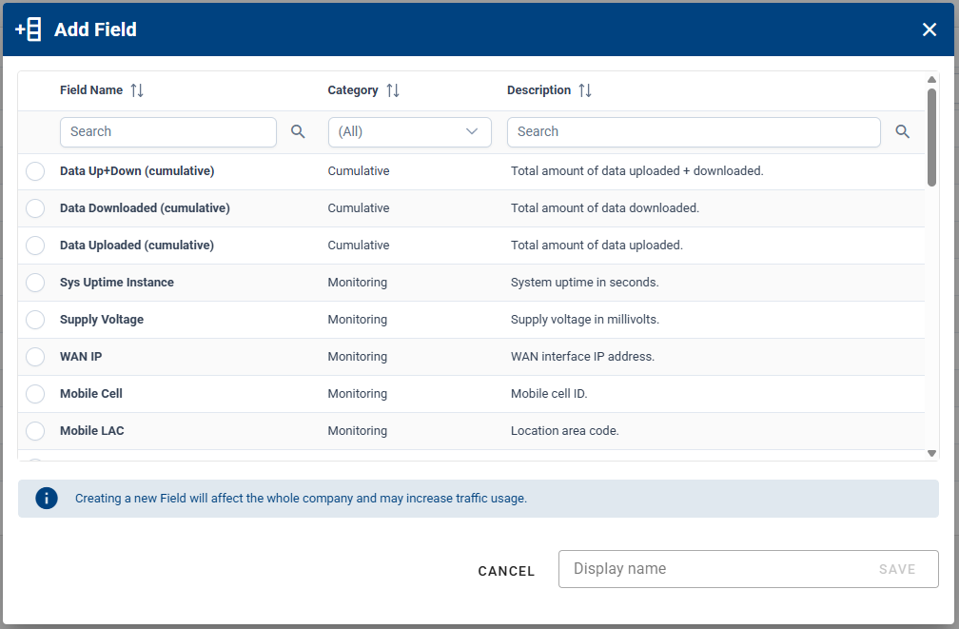Click the Add Field header icon
This screenshot has height=629, width=959.
pyautogui.click(x=29, y=29)
